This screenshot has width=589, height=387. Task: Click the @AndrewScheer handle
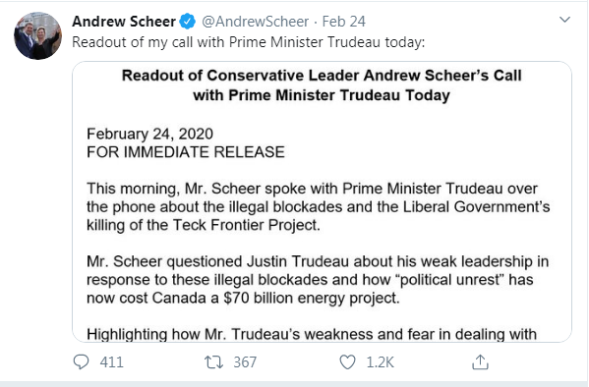pyautogui.click(x=256, y=22)
